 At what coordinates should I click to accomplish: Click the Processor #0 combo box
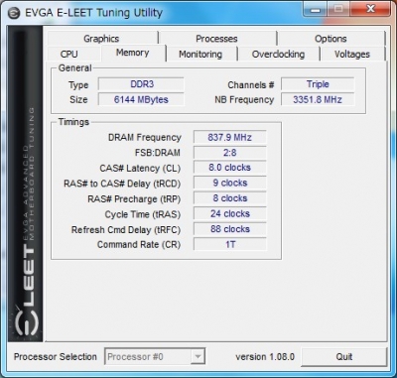pos(155,357)
